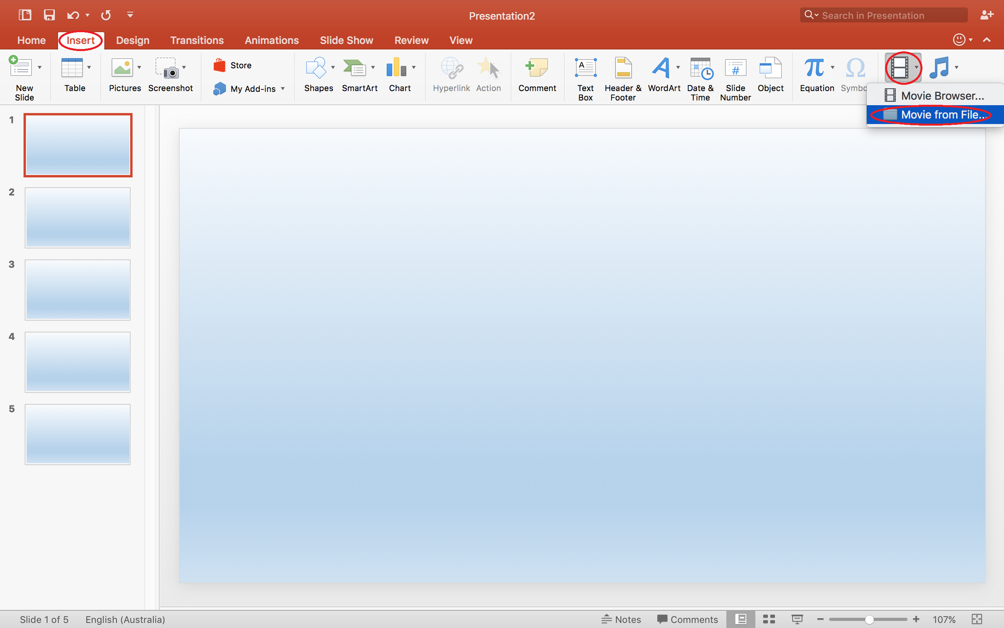This screenshot has width=1004, height=628.
Task: Switch to the Design tab
Action: point(133,40)
